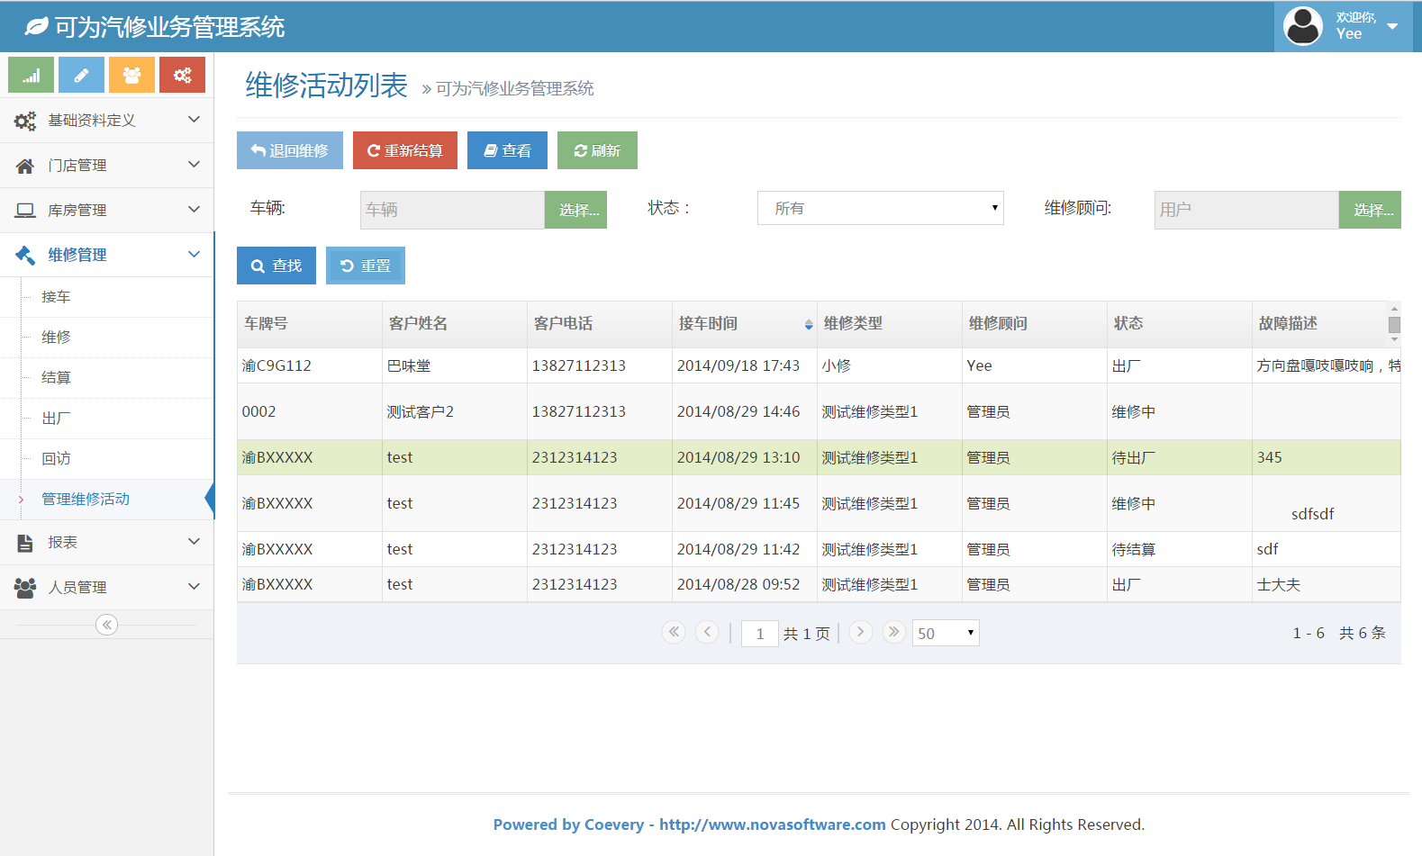Go to the next page arrow
The width and height of the screenshot is (1422, 856).
tap(860, 632)
